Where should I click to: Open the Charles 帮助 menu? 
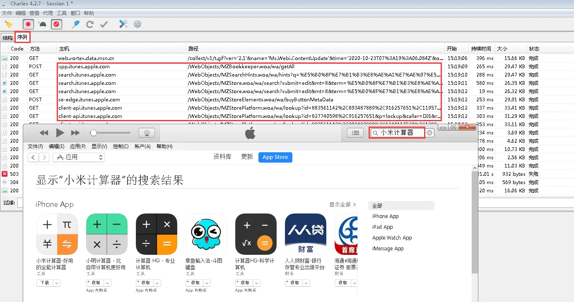(x=89, y=13)
